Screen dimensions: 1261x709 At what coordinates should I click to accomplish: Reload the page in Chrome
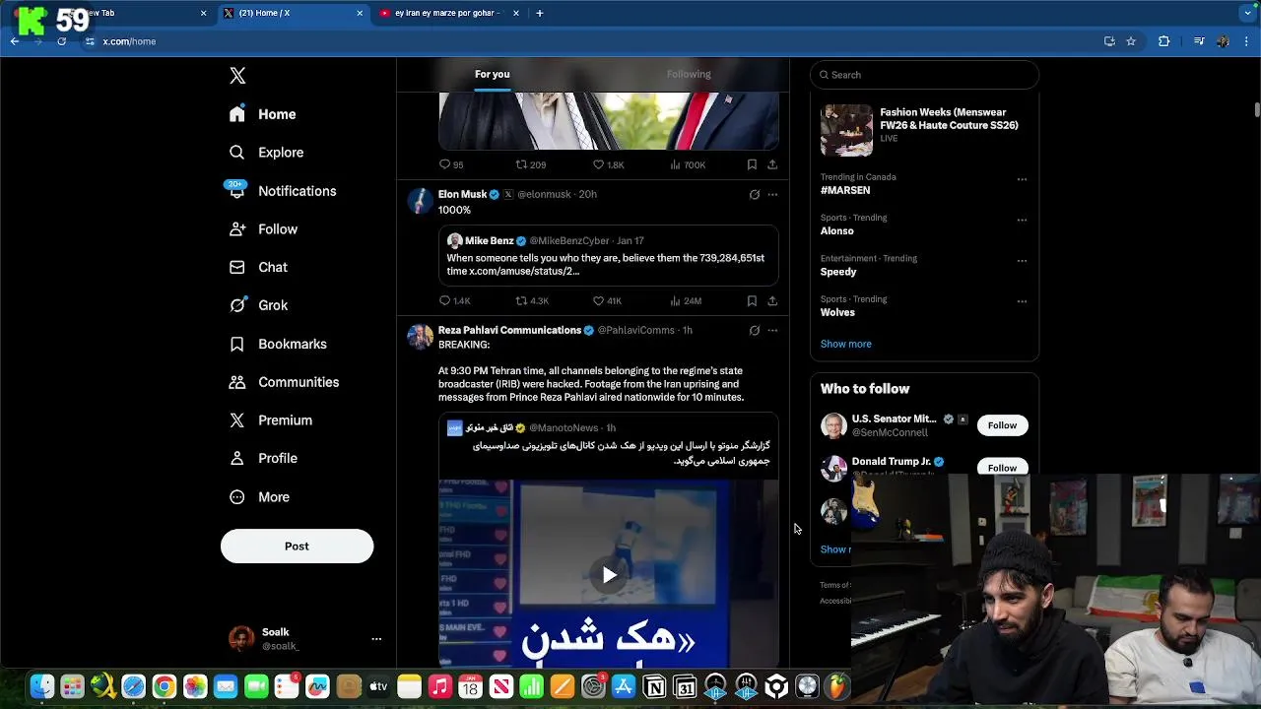[61, 41]
